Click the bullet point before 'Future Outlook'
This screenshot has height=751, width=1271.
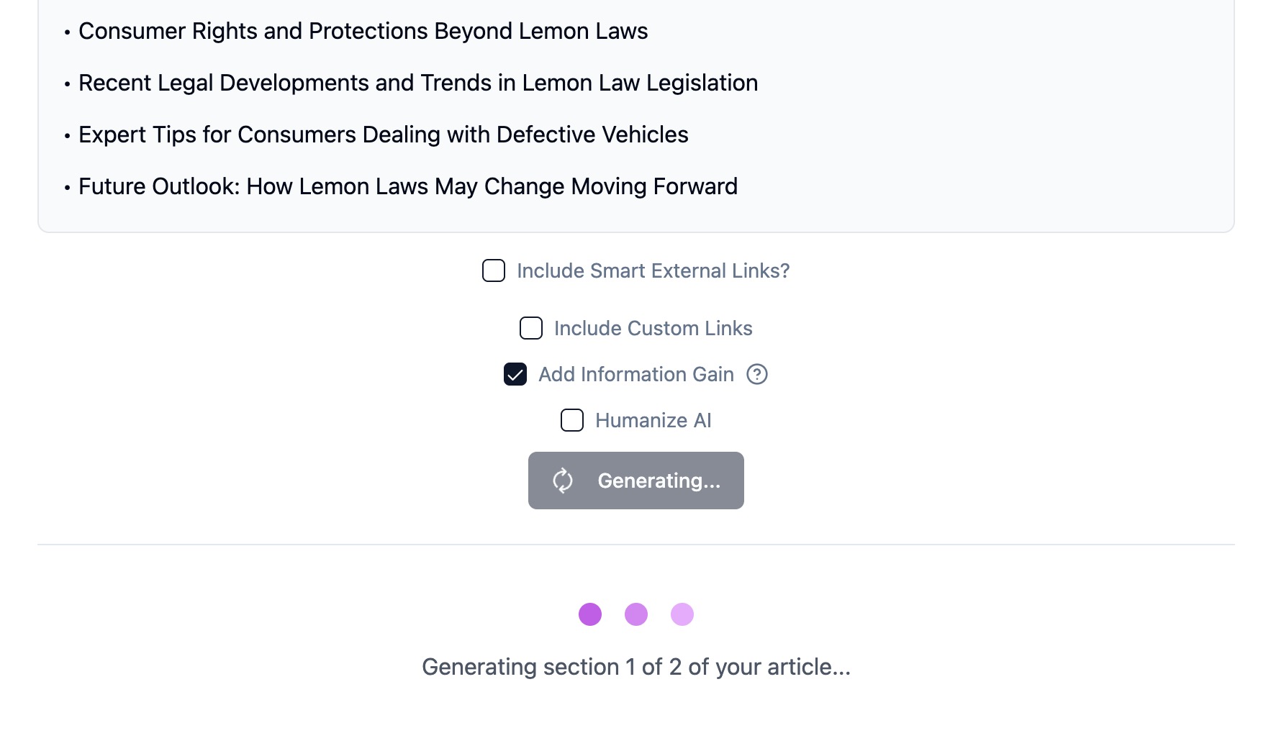(x=67, y=188)
